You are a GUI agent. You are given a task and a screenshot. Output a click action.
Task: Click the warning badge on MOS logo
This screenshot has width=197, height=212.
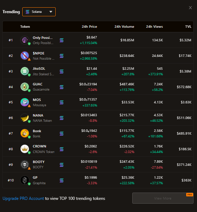29,106
